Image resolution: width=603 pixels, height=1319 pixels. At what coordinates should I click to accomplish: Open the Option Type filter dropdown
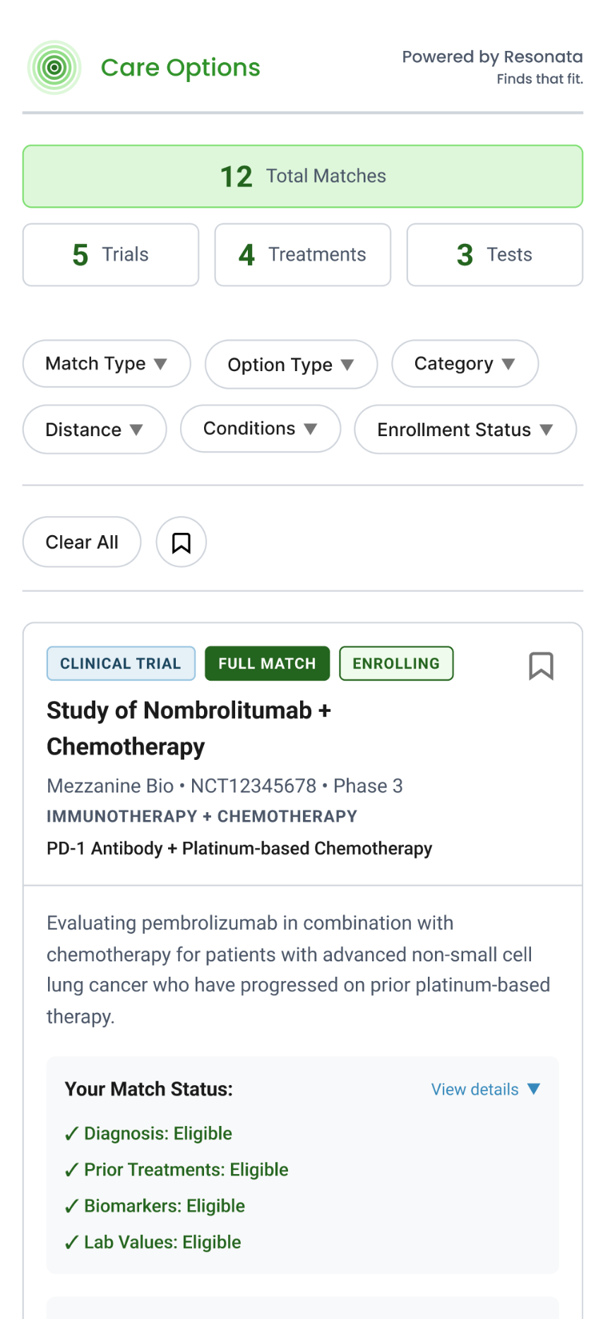pyautogui.click(x=291, y=365)
